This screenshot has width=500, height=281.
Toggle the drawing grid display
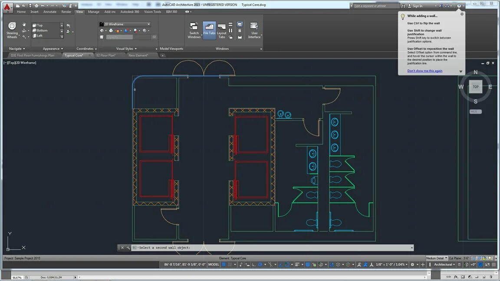(224, 265)
